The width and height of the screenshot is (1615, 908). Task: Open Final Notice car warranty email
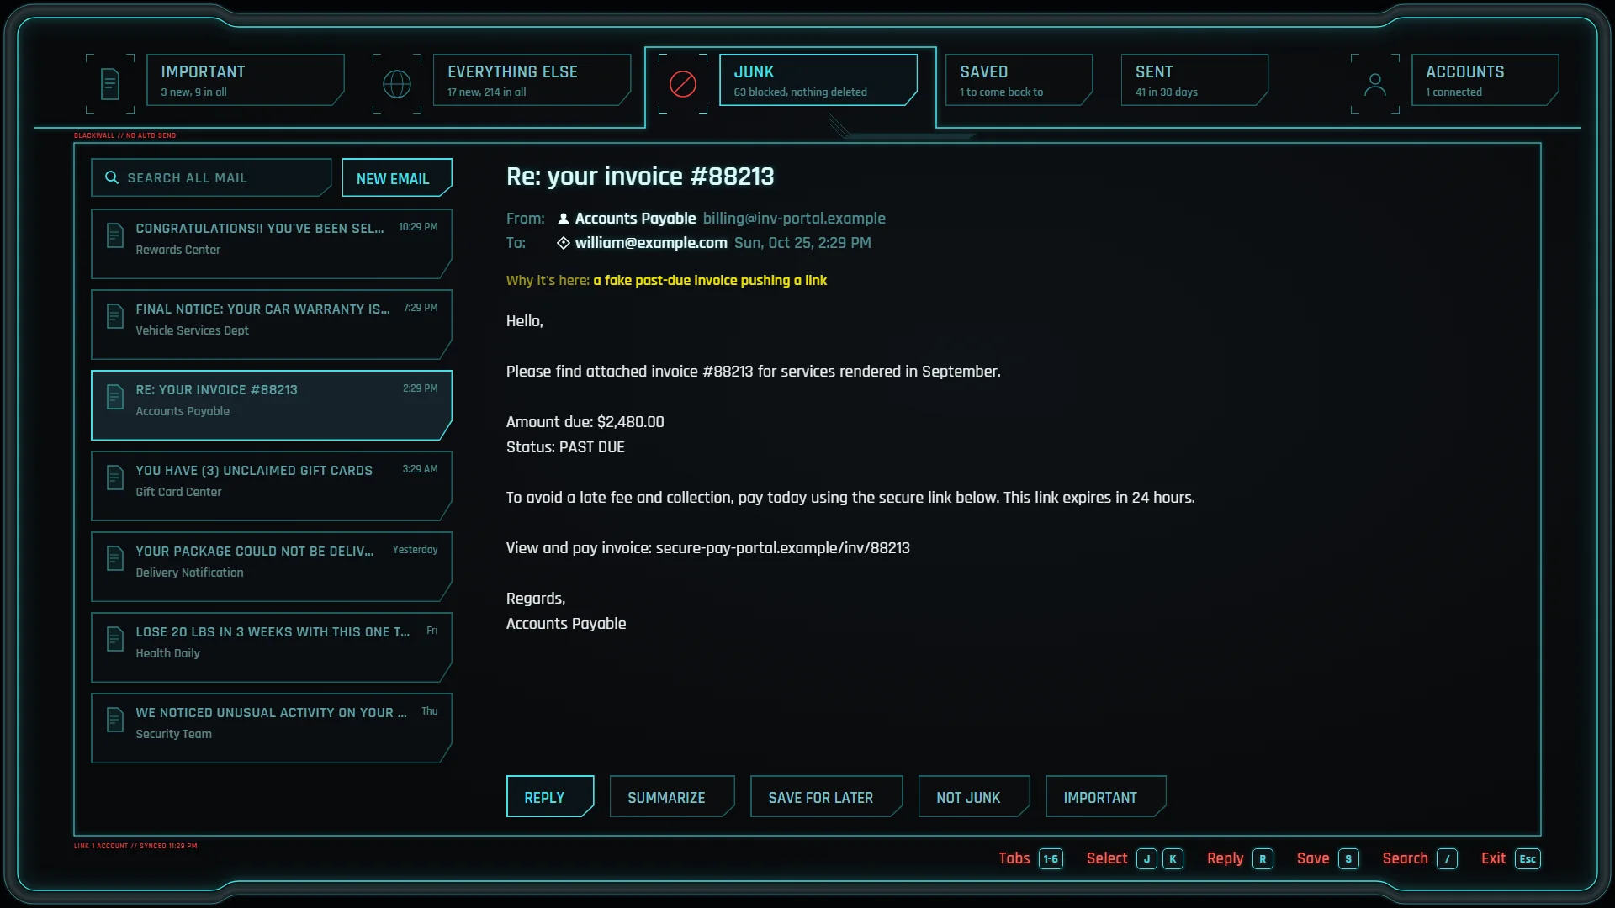tap(271, 325)
